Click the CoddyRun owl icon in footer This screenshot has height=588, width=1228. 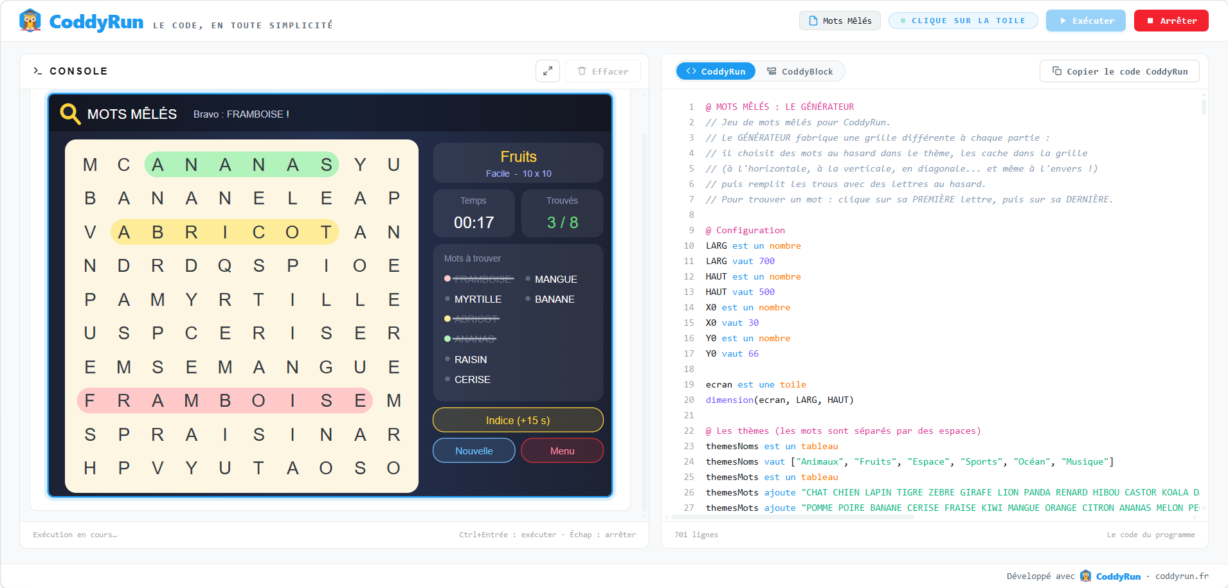click(1085, 576)
